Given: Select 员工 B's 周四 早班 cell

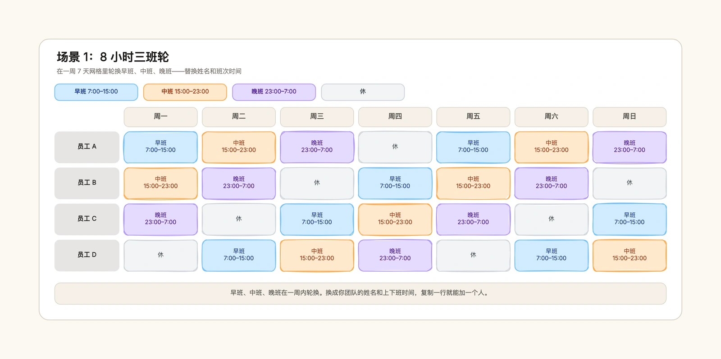Looking at the screenshot, I should 395,183.
